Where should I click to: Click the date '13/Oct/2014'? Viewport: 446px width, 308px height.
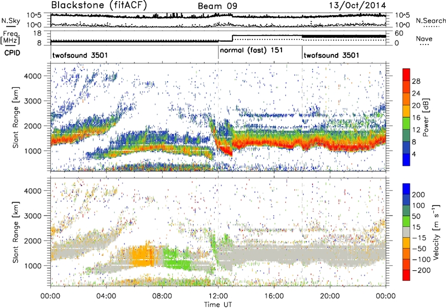pyautogui.click(x=357, y=6)
